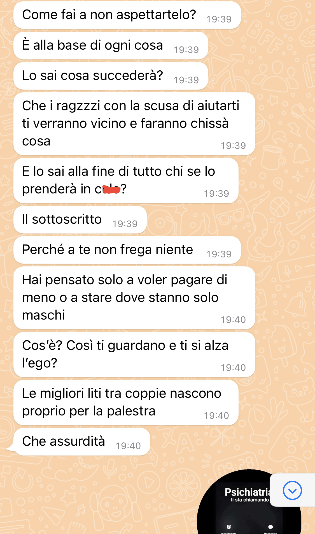Viewport: 315px width, 534px height.
Task: Tap the 'È alla base di ogni cosa' message
Action: point(111,46)
